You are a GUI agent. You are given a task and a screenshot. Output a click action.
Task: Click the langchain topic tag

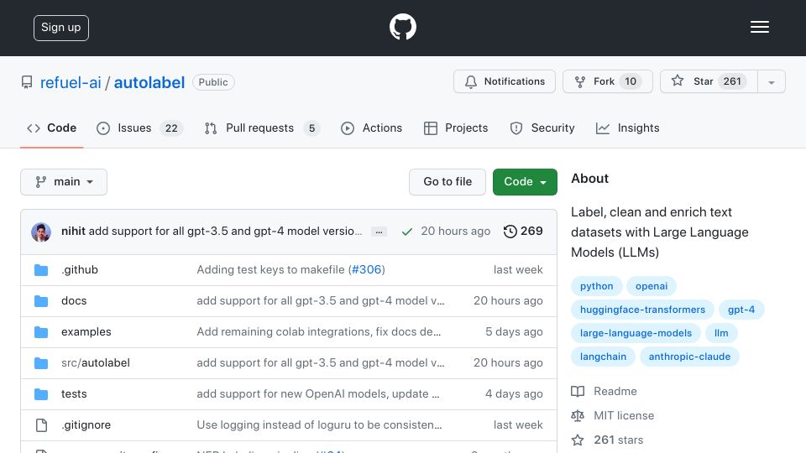(x=603, y=357)
